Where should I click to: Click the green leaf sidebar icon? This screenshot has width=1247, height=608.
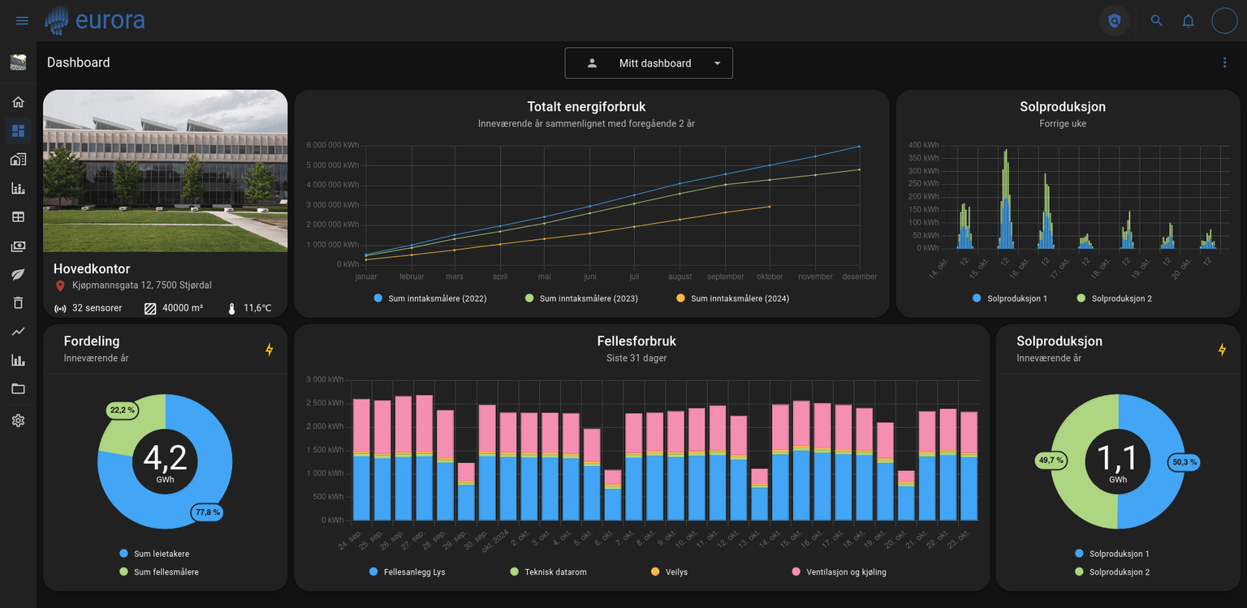[18, 274]
